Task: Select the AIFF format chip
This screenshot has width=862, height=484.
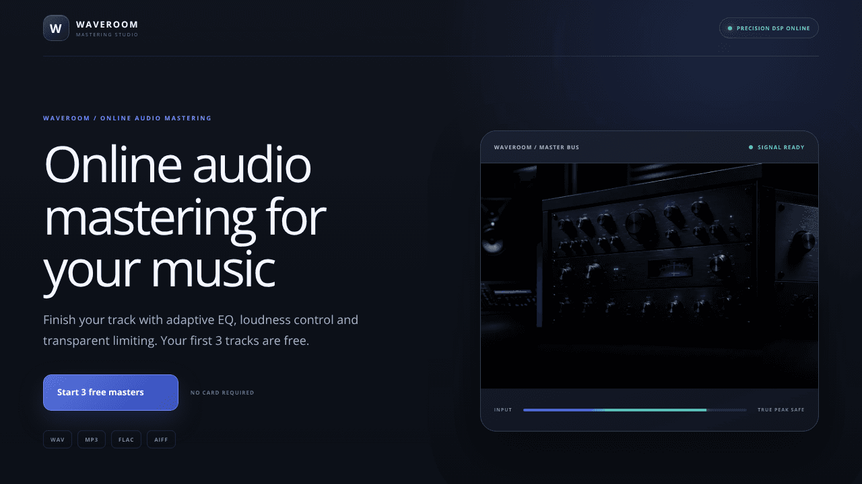Action: click(161, 440)
